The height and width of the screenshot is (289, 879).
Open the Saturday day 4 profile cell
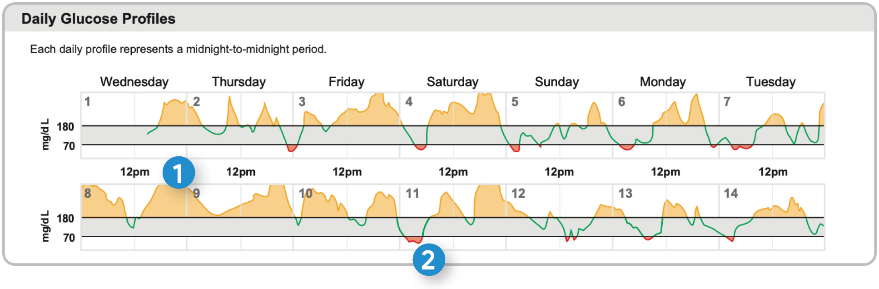point(453,125)
